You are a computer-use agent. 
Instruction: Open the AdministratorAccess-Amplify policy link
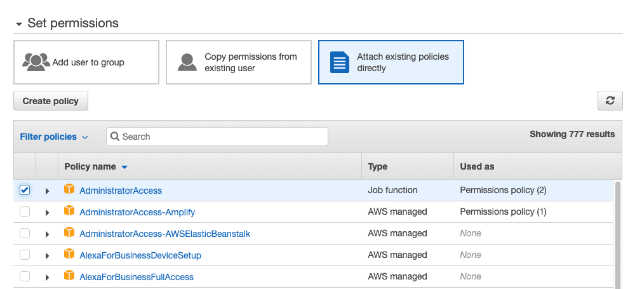click(x=137, y=212)
